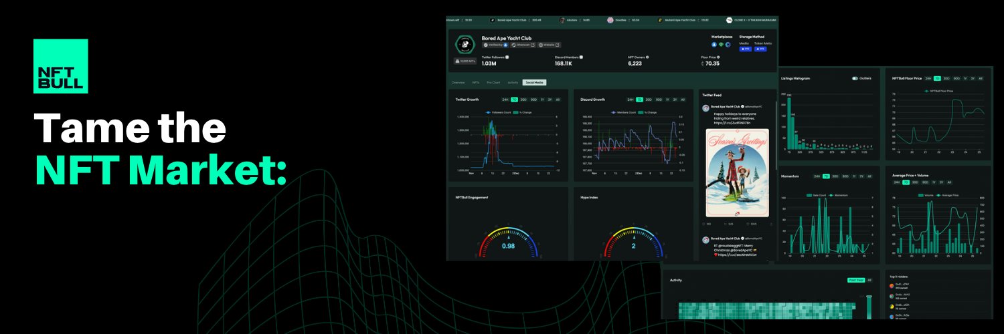
Task: Click the CLONE X ticker avatar
Action: point(729,20)
